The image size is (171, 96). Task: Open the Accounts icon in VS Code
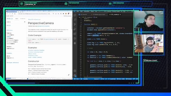tap(75, 71)
